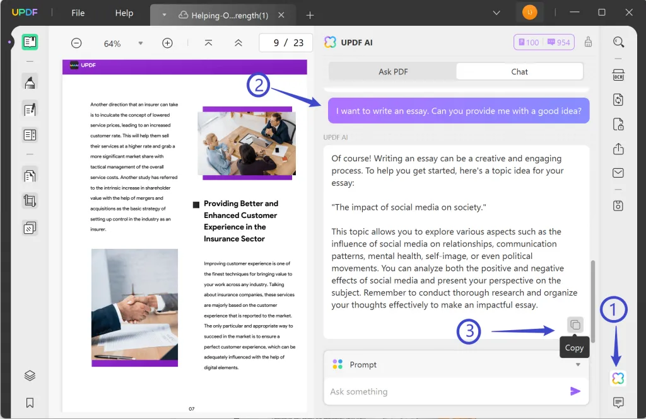Screen dimensions: 646x419
Task: Open the File menu
Action: [78, 13]
